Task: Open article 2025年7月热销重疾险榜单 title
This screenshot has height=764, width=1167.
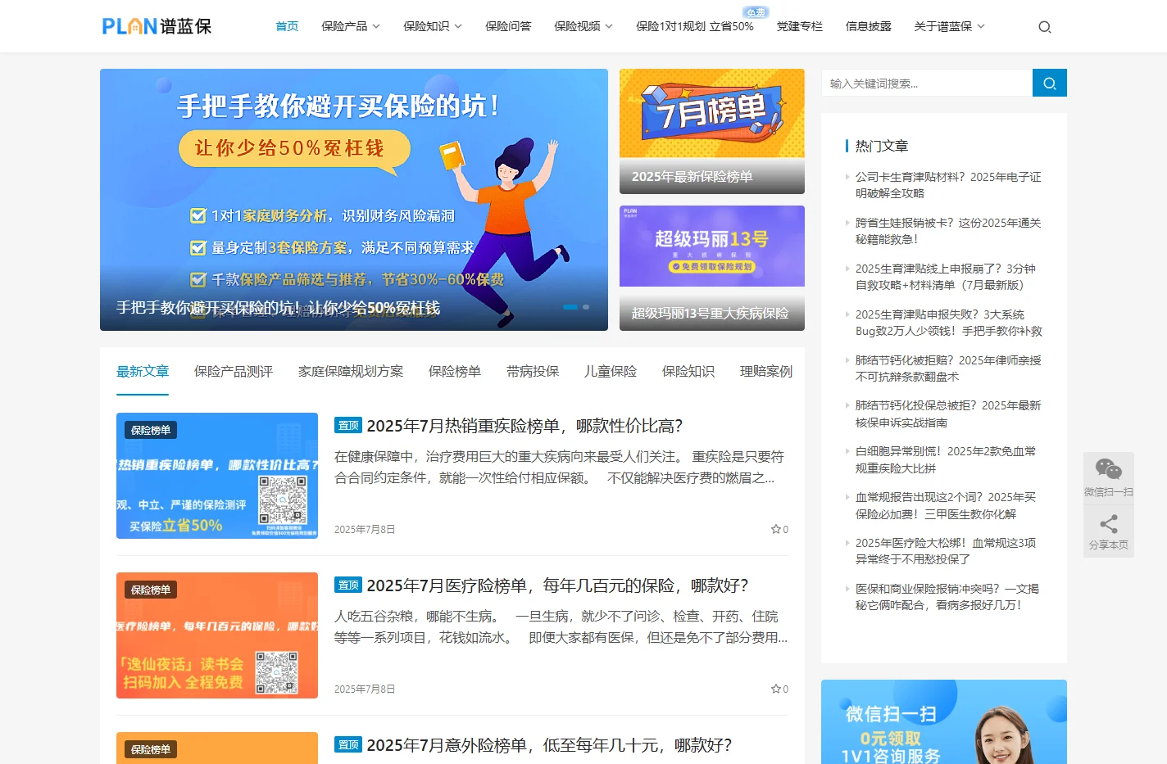Action: pos(524,426)
